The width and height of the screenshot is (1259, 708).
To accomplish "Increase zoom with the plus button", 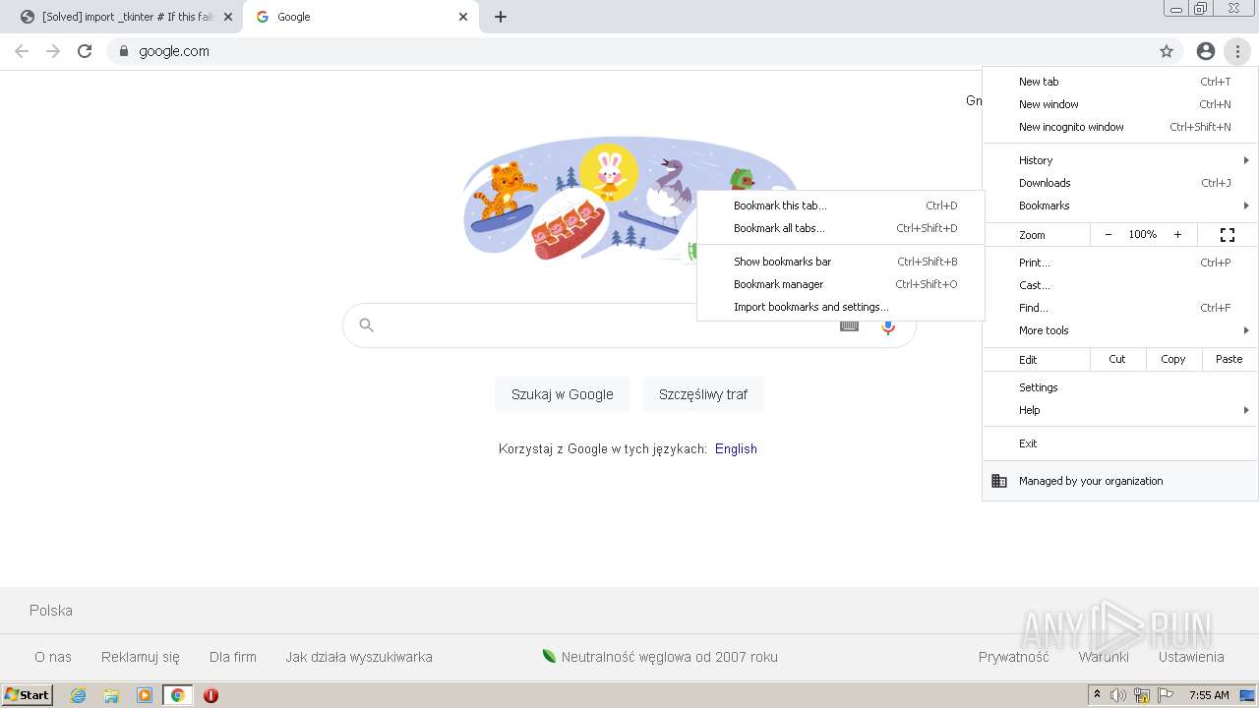I will [x=1177, y=235].
